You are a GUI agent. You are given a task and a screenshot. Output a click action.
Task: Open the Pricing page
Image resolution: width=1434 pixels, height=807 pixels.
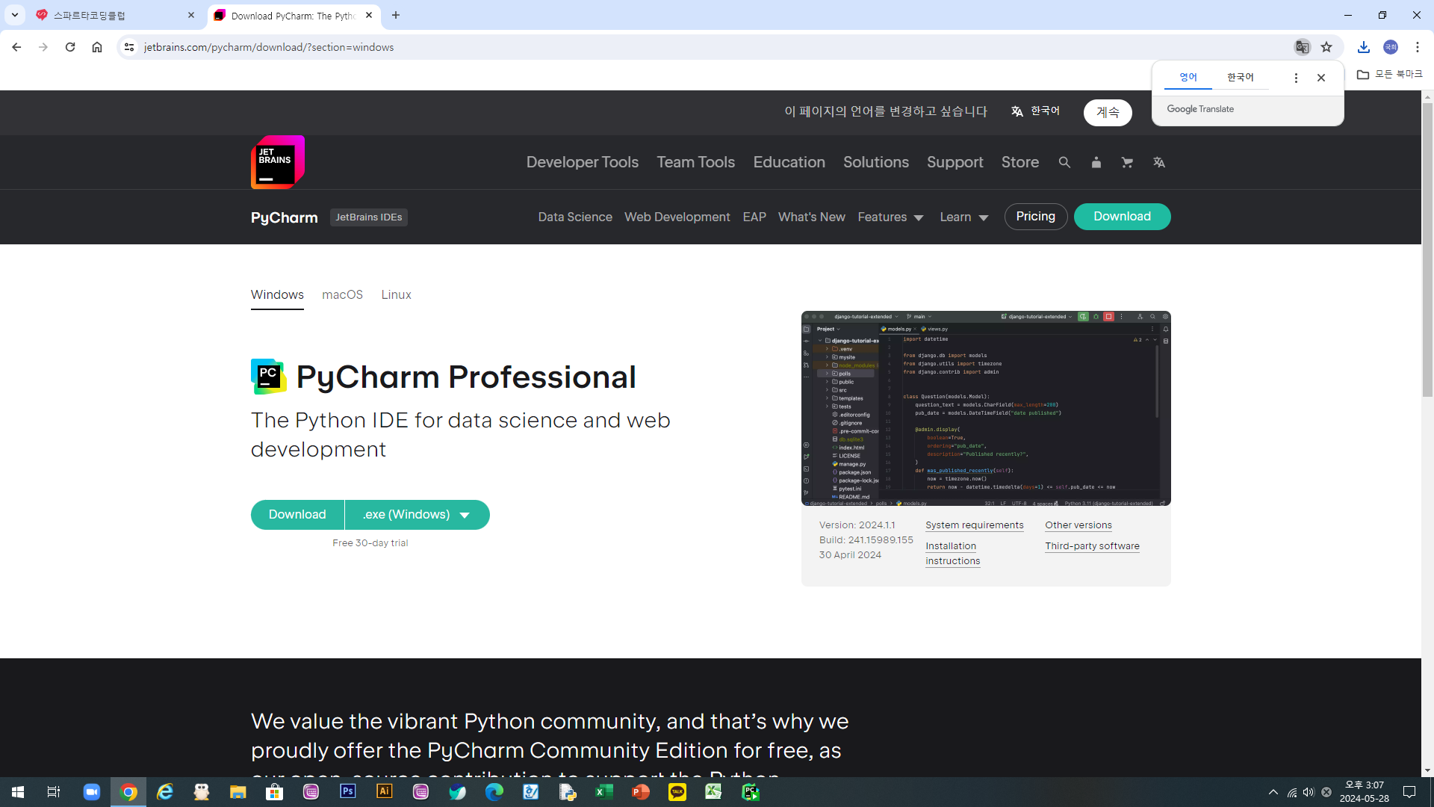click(1036, 217)
